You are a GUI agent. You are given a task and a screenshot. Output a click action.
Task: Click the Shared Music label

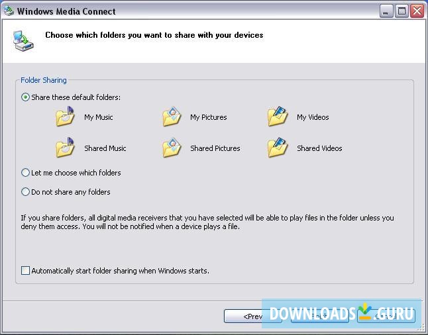pos(105,148)
